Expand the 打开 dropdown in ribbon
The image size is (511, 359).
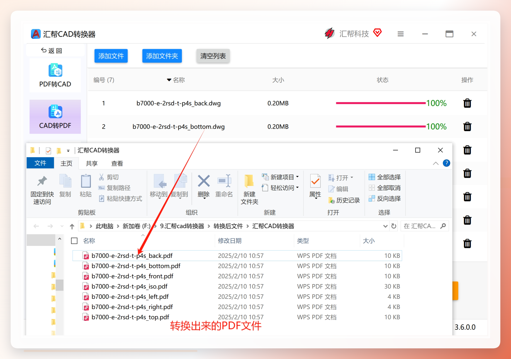[352, 177]
